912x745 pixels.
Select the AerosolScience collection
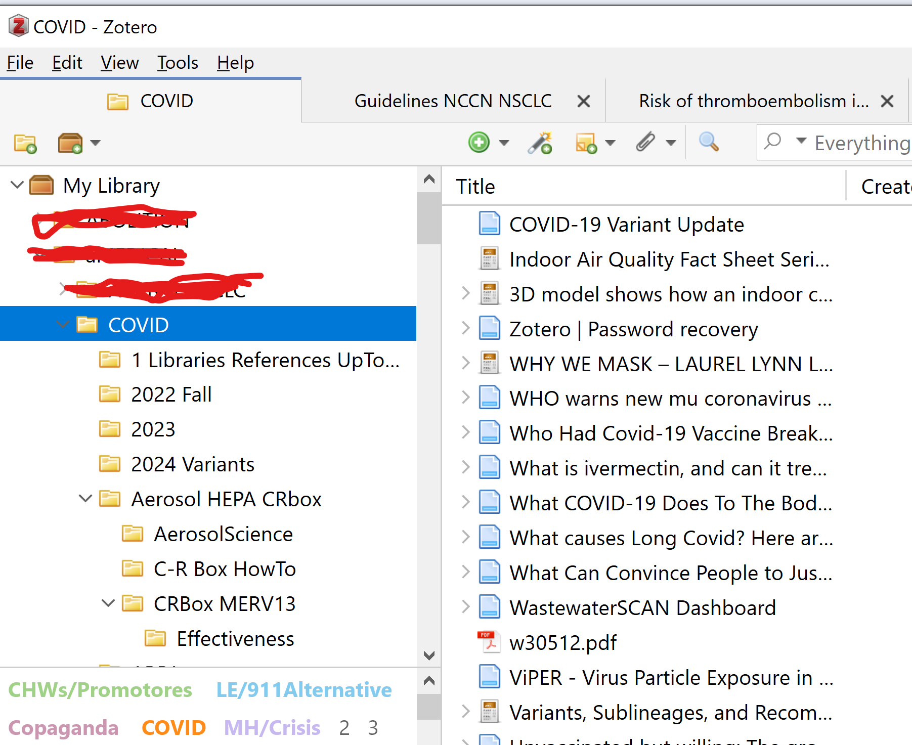tap(223, 534)
